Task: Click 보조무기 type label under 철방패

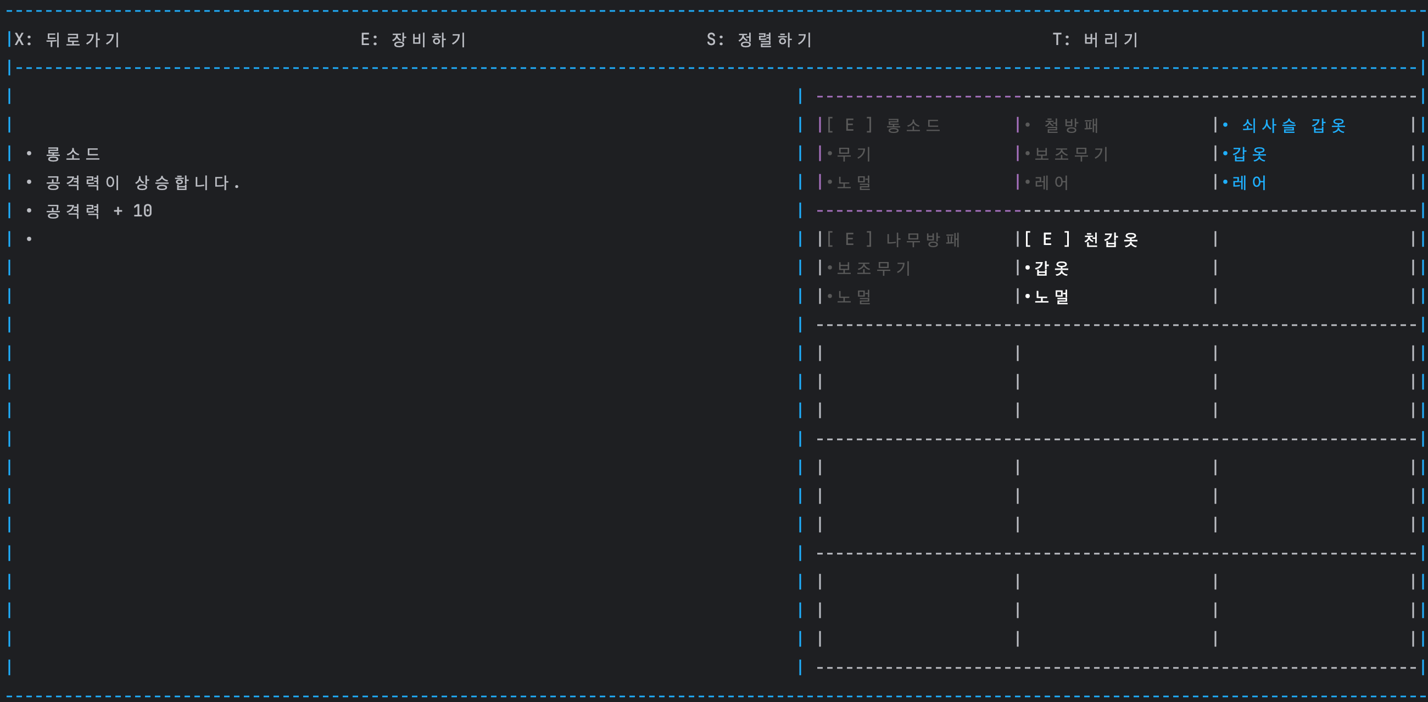Action: pyautogui.click(x=1071, y=154)
